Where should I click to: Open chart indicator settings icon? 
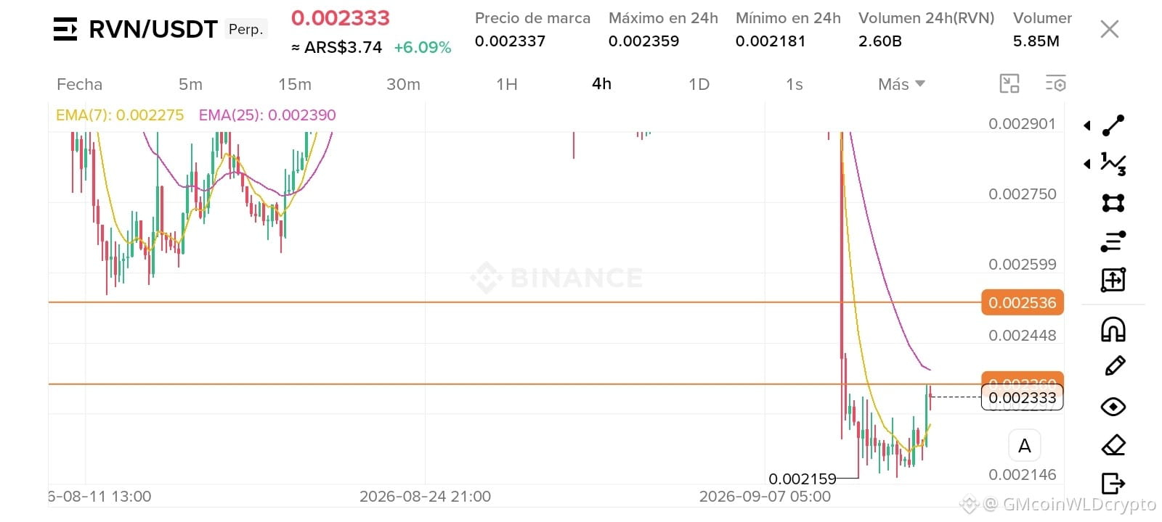(1055, 83)
